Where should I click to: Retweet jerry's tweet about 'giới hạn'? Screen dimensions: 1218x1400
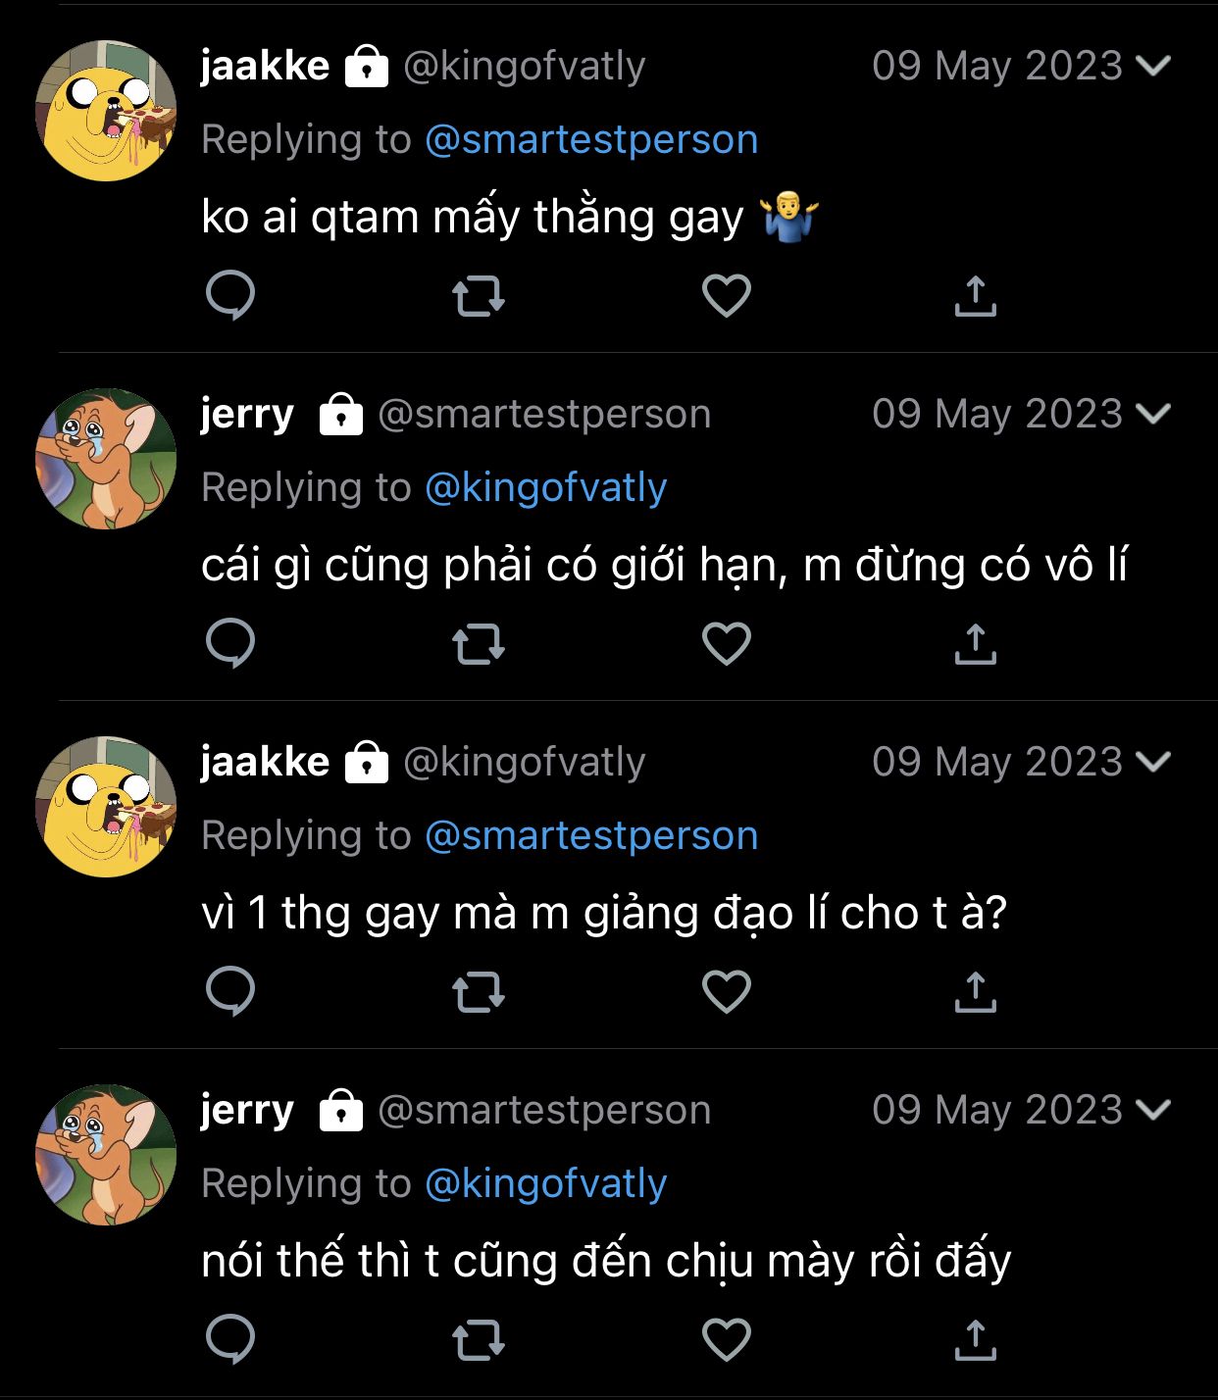[479, 643]
